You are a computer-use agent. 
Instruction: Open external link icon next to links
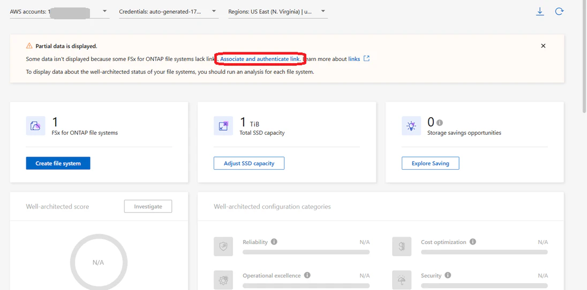[x=366, y=58]
